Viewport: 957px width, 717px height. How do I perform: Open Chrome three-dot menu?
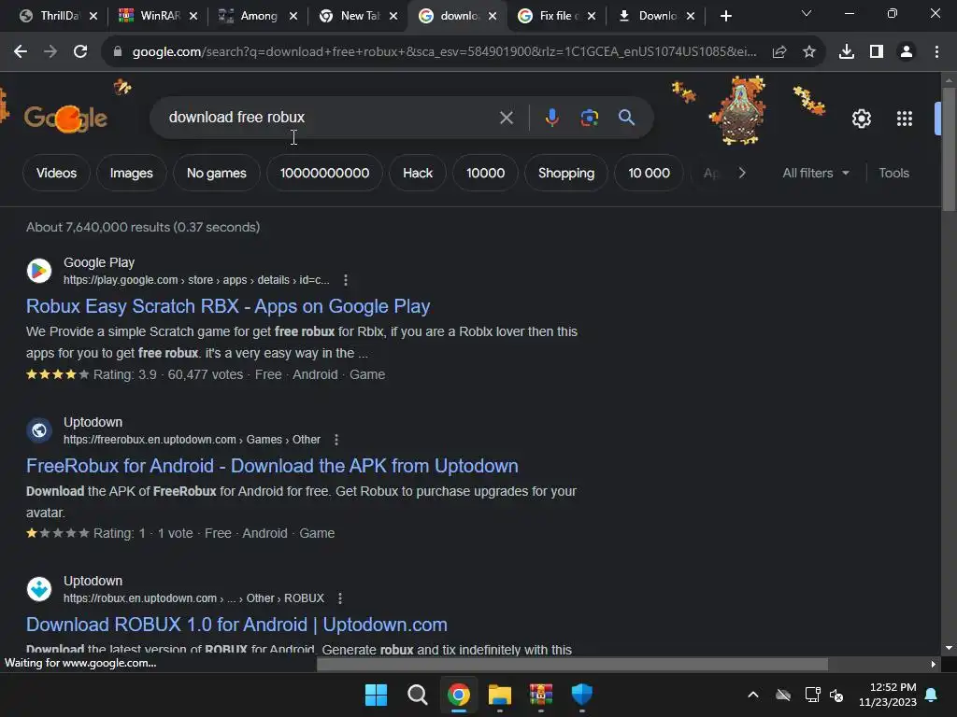[x=936, y=52]
